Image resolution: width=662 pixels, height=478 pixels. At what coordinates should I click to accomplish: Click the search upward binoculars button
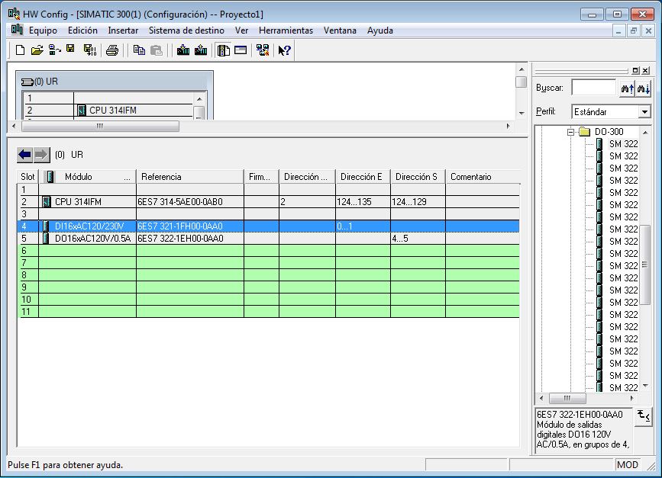click(x=627, y=88)
